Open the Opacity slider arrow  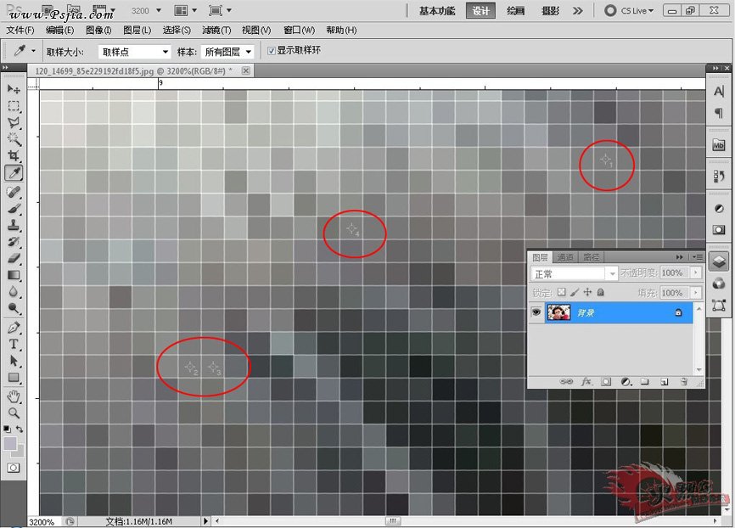pos(696,272)
